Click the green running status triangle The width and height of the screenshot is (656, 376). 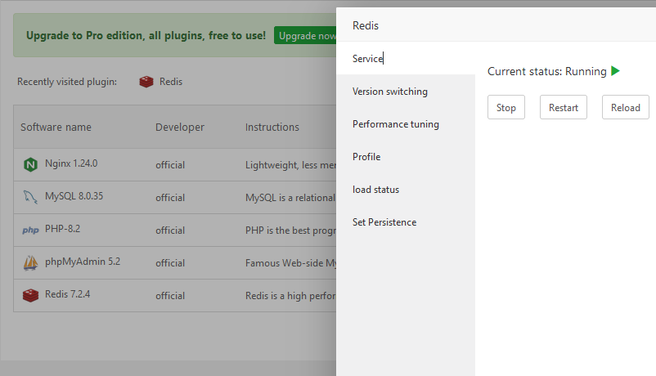click(x=615, y=71)
